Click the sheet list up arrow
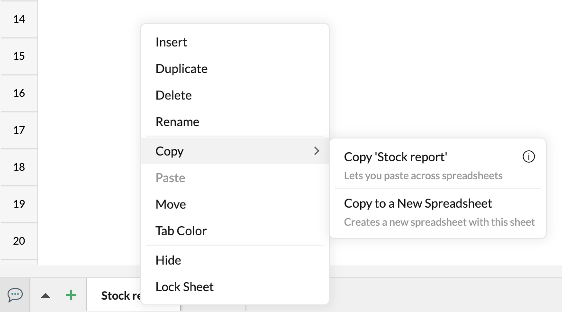Image resolution: width=562 pixels, height=312 pixels. (x=45, y=295)
